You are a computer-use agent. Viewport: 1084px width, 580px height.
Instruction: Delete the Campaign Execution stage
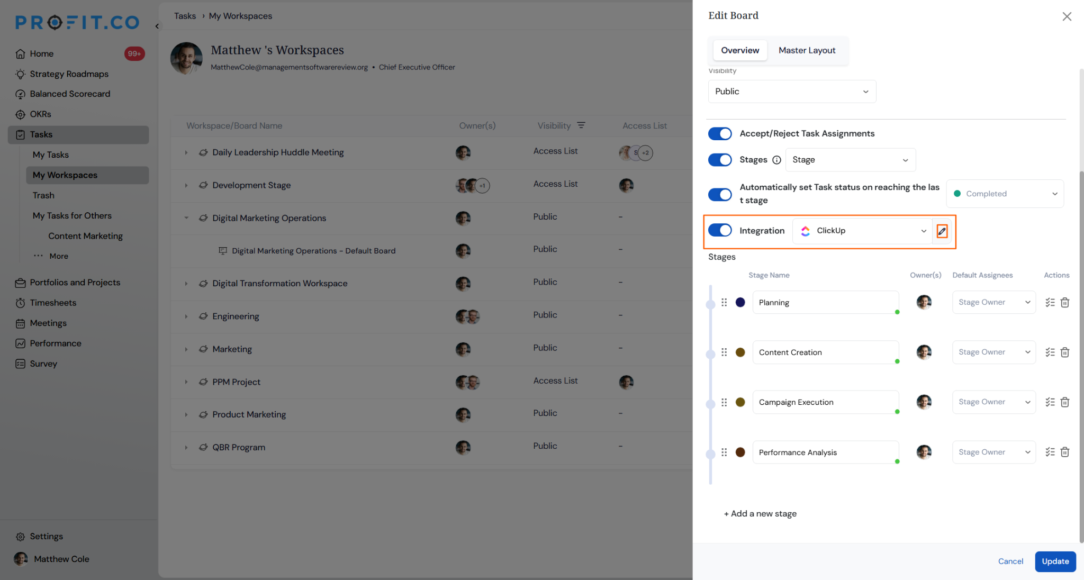[x=1065, y=402]
